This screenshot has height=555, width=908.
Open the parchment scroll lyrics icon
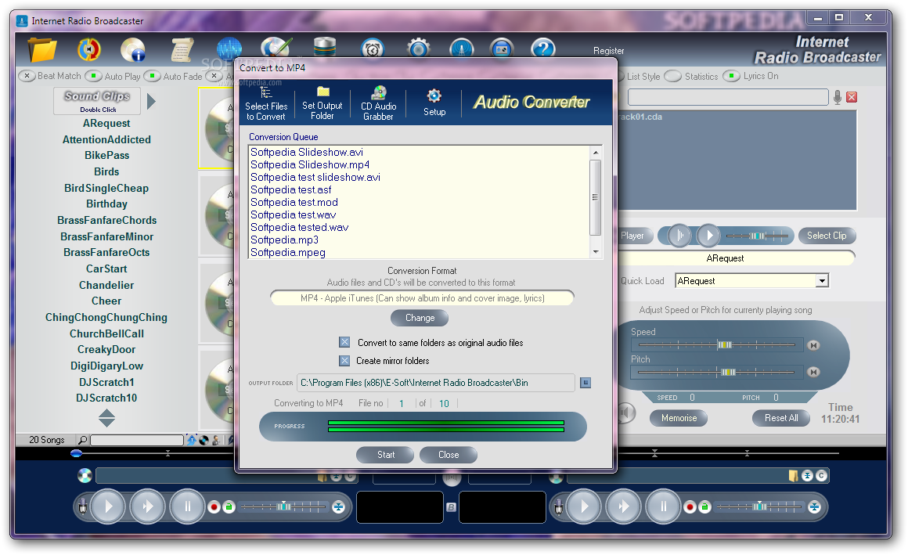182,50
